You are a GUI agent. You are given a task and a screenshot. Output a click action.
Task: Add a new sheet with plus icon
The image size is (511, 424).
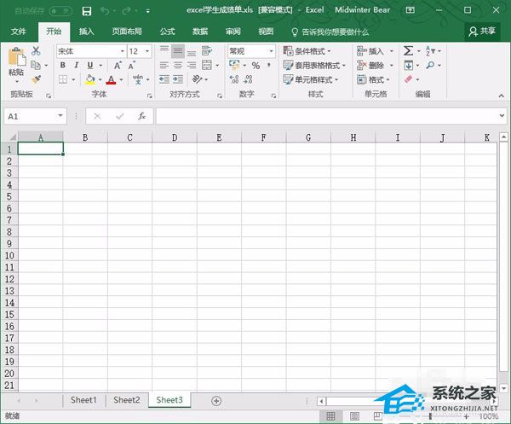point(216,400)
